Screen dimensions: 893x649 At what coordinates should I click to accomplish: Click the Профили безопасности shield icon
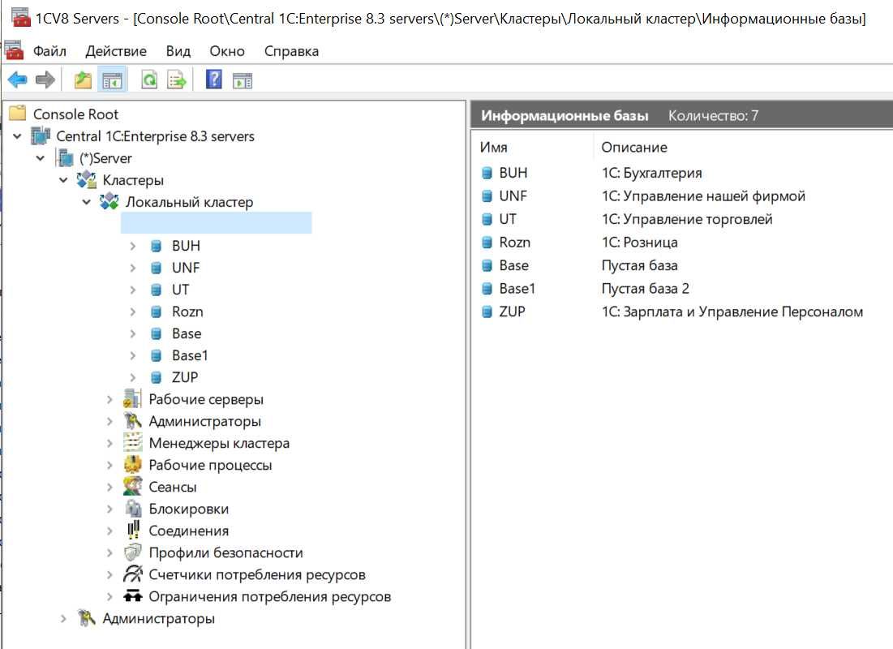(x=133, y=552)
